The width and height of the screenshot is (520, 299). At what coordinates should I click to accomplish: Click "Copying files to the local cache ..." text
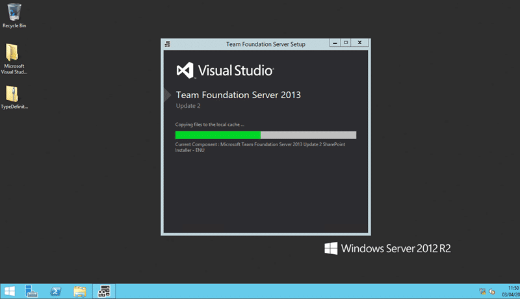coord(209,125)
